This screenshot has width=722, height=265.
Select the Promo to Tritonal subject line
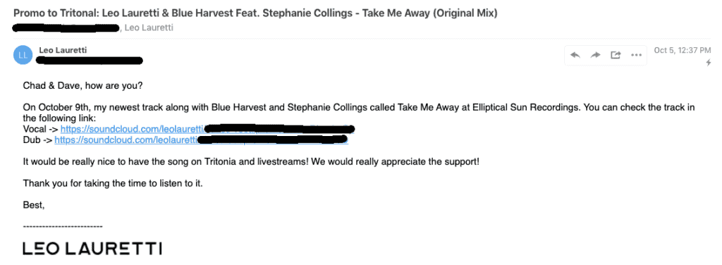click(x=255, y=13)
